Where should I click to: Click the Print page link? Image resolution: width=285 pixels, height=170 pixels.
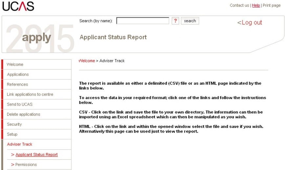[272, 6]
